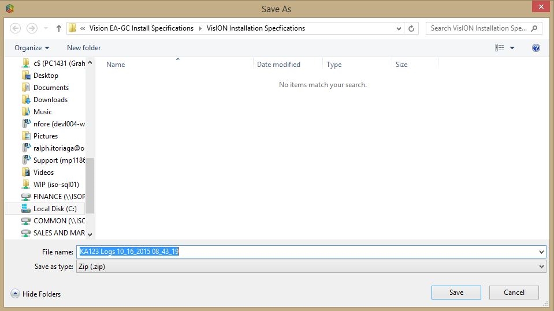Click the Back navigation arrow

coord(16,28)
